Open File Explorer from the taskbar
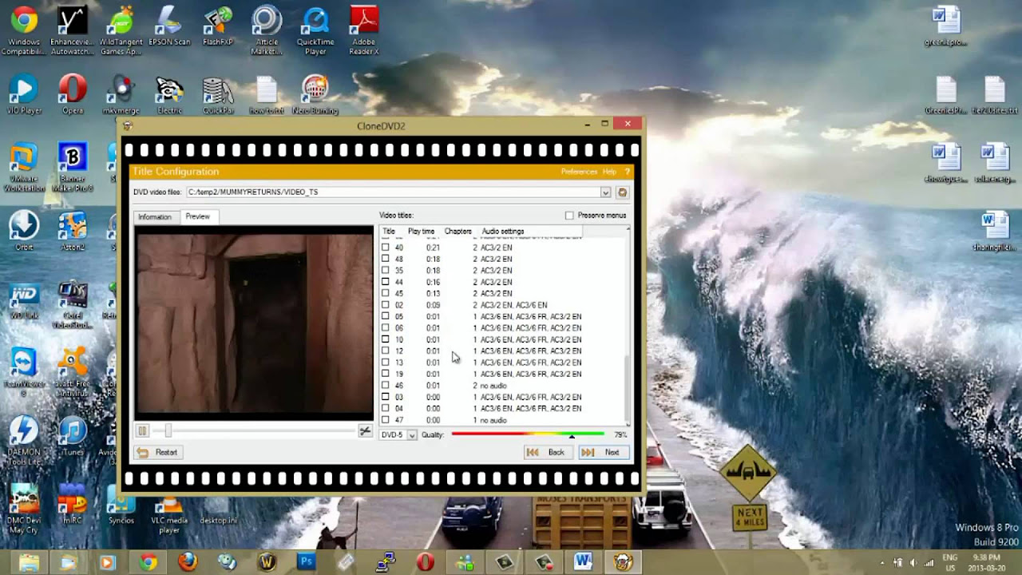The image size is (1022, 575). [x=29, y=562]
